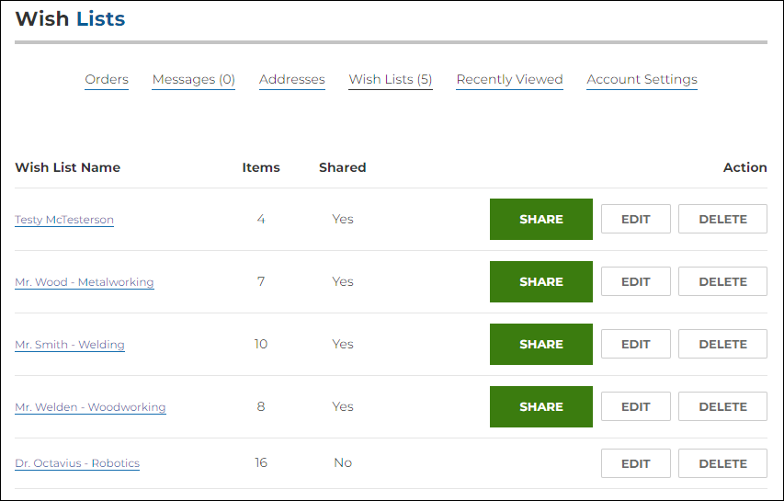Share the Mr. Welden - Woodworking list
This screenshot has height=501, width=784.
[x=540, y=407]
